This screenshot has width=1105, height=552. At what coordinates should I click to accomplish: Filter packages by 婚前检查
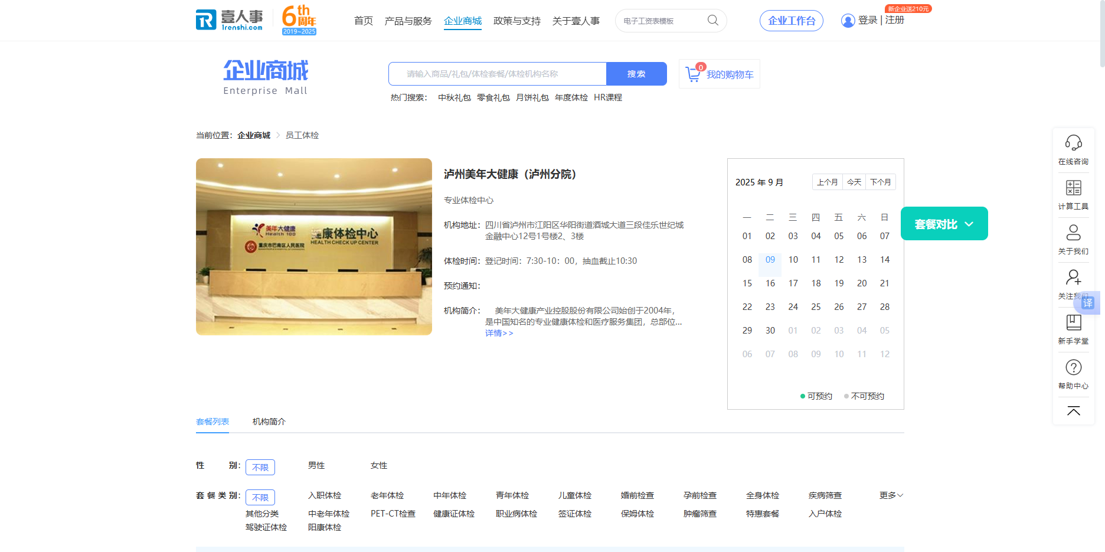coord(637,496)
